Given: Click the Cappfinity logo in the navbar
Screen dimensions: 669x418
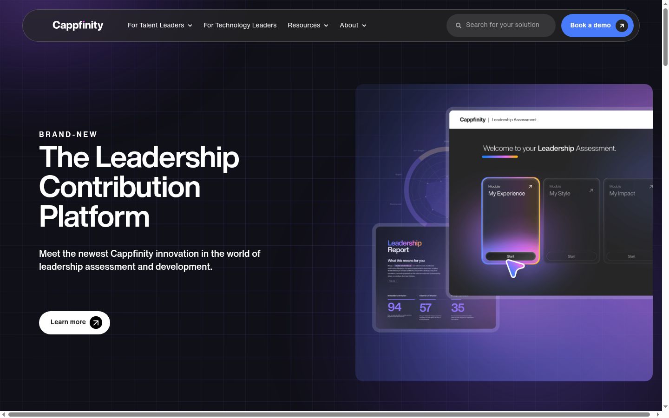Looking at the screenshot, I should (78, 25).
